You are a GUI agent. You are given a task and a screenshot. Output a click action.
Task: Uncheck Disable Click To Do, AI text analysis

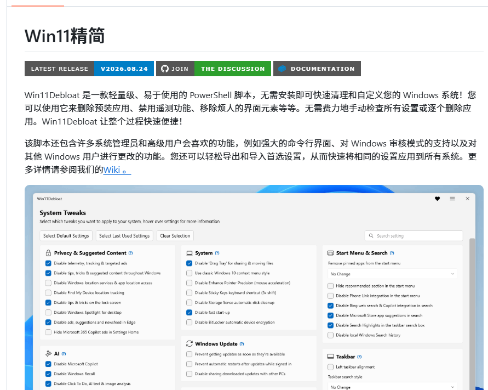coord(48,383)
